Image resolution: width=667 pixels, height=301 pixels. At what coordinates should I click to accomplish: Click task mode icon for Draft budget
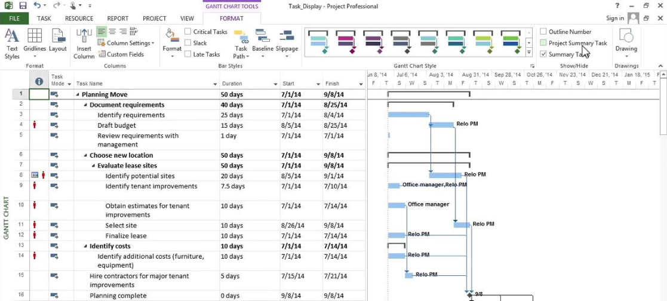pyautogui.click(x=54, y=125)
